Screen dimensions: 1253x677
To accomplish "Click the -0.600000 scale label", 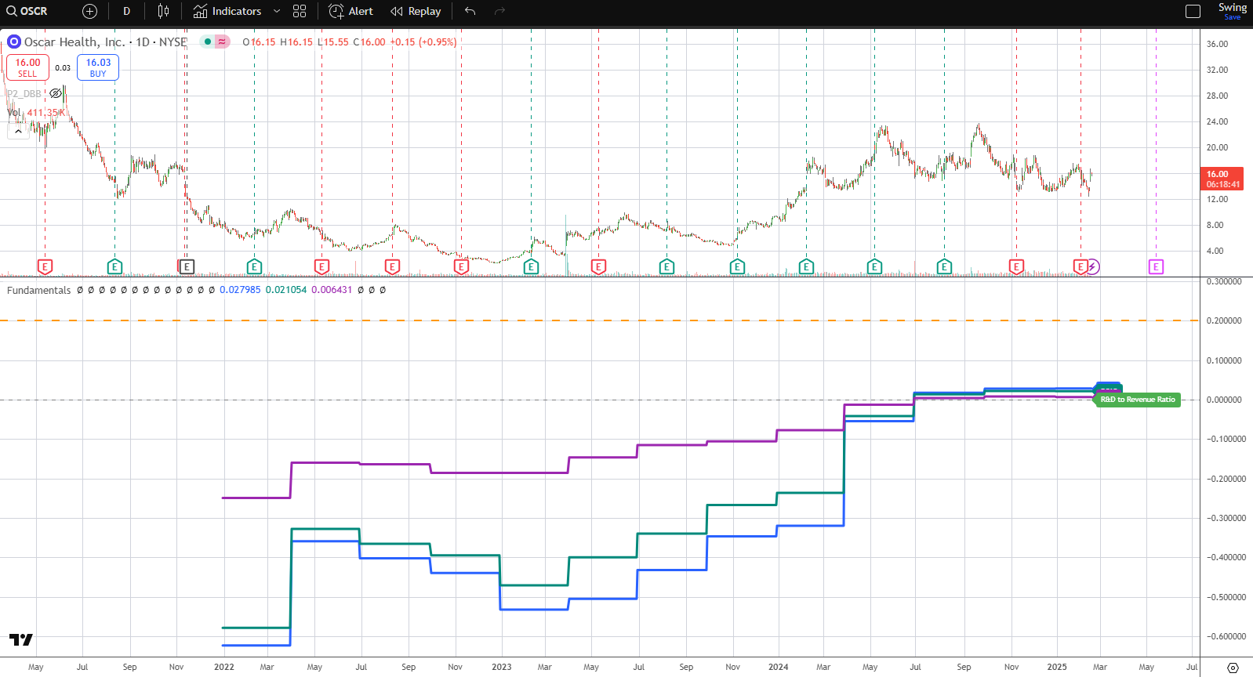I will 1226,636.
